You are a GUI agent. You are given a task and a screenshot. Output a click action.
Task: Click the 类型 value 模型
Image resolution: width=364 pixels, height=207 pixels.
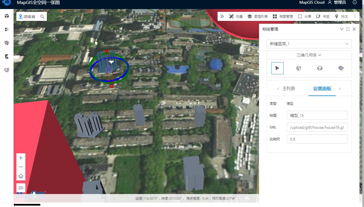[x=290, y=104]
